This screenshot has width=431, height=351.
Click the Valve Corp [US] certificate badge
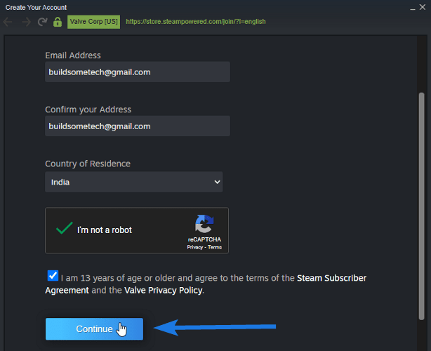pos(94,22)
